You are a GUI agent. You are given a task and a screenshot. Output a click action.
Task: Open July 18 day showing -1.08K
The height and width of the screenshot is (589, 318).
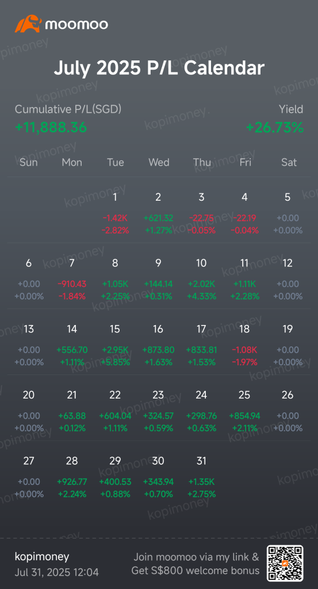point(244,346)
